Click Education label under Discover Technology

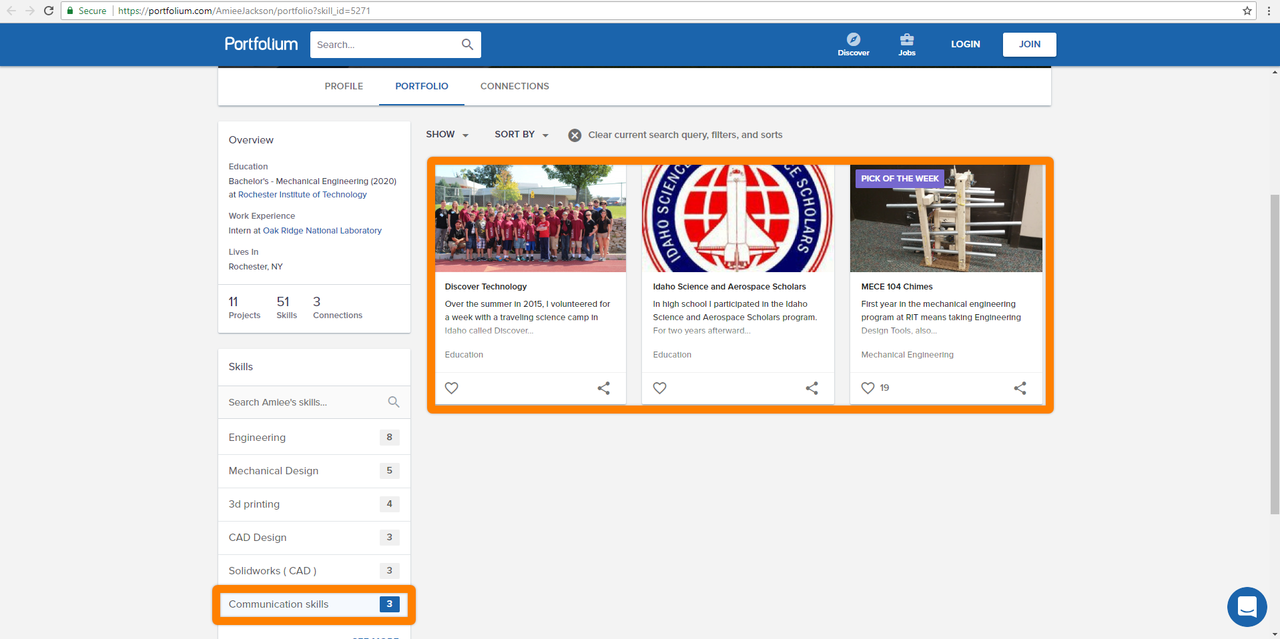pyautogui.click(x=464, y=355)
